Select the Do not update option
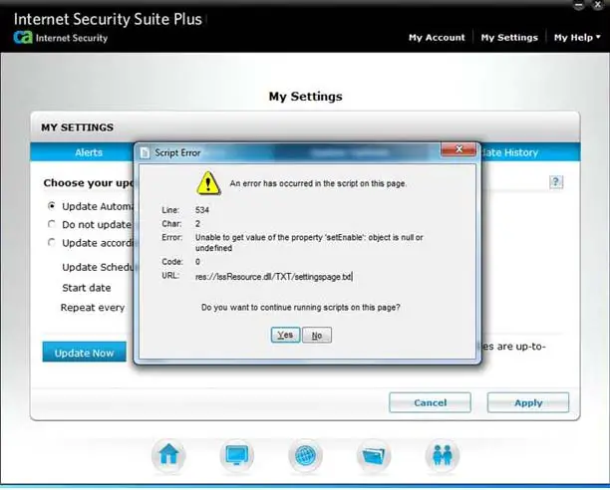Viewport: 610px width, 490px height. (x=52, y=224)
